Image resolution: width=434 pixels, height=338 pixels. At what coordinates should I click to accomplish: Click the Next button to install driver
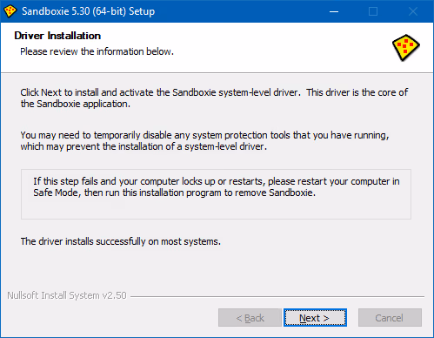(x=315, y=318)
